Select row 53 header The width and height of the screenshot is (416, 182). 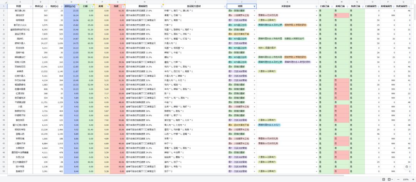point(3,171)
